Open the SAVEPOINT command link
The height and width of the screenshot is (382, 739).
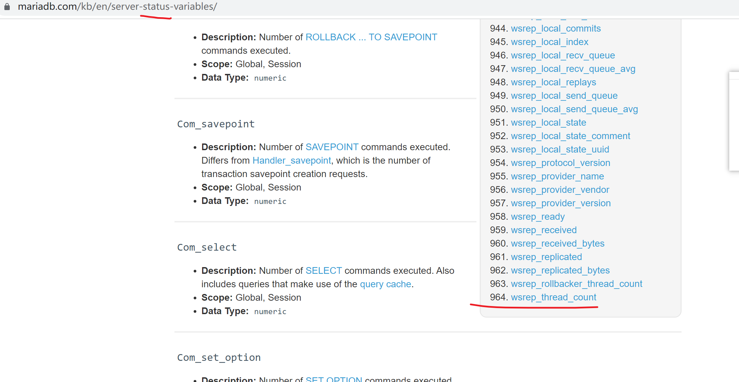click(332, 147)
